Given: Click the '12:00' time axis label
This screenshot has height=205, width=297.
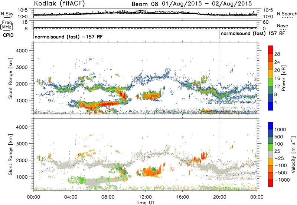Looking at the screenshot, I should tap(145, 197).
